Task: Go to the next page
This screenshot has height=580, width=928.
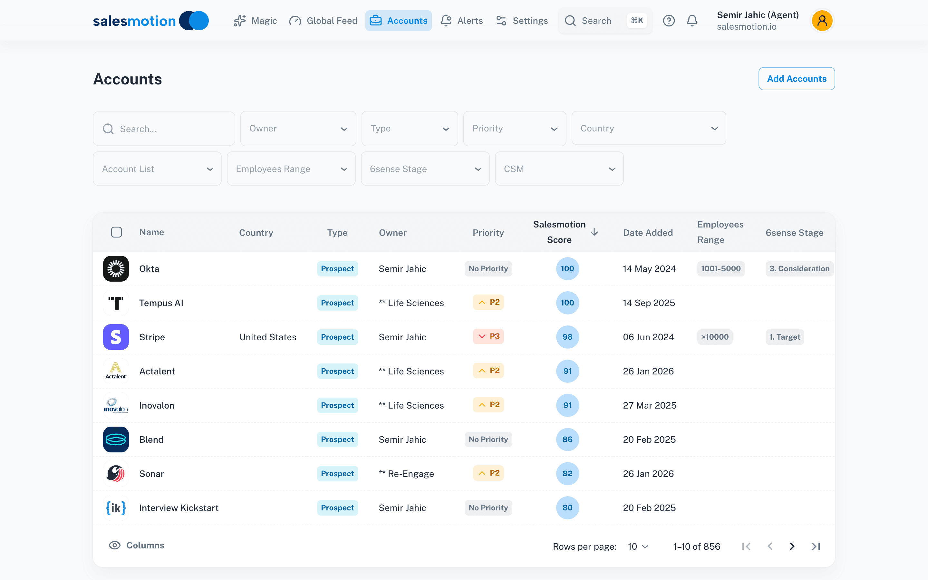Action: coord(792,546)
